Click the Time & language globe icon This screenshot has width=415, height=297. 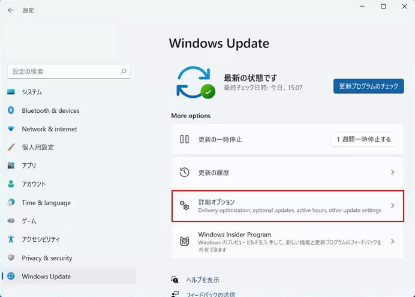click(11, 203)
